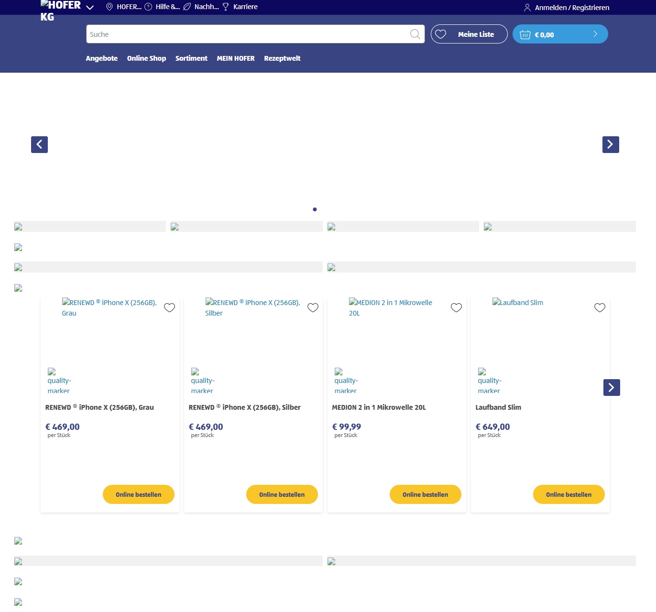Open the MEIN HOFER menu

[x=236, y=58]
